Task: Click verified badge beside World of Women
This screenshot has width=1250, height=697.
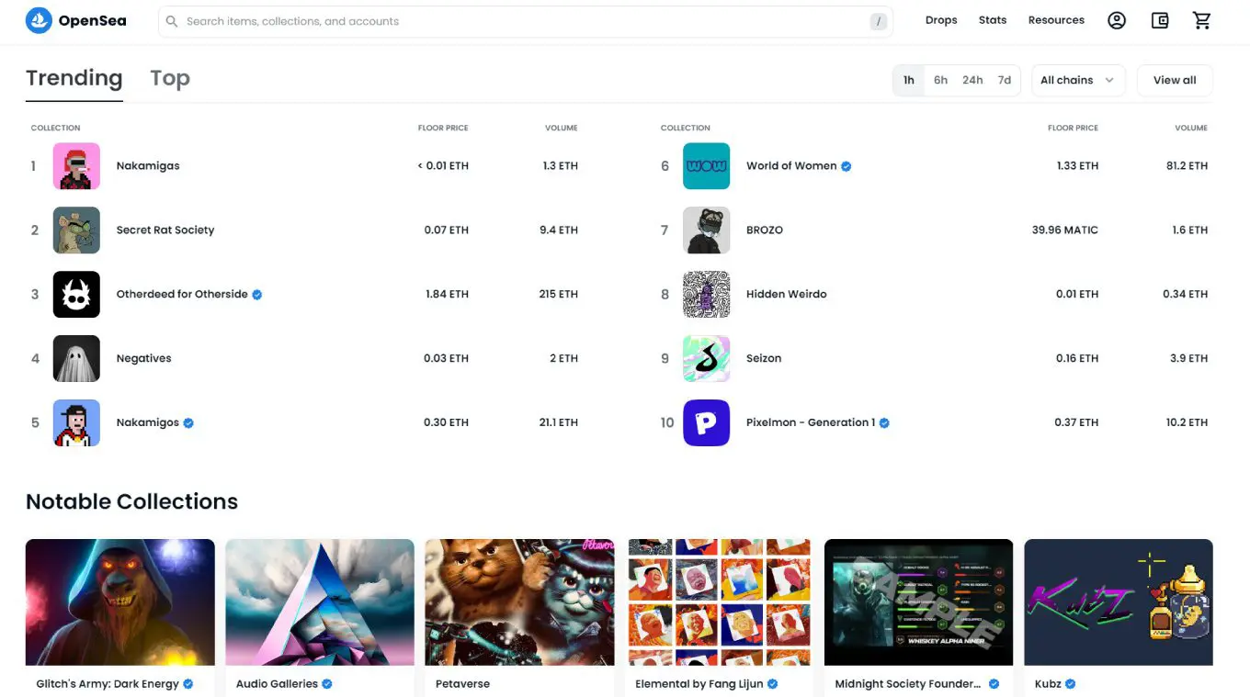Action: tap(847, 166)
